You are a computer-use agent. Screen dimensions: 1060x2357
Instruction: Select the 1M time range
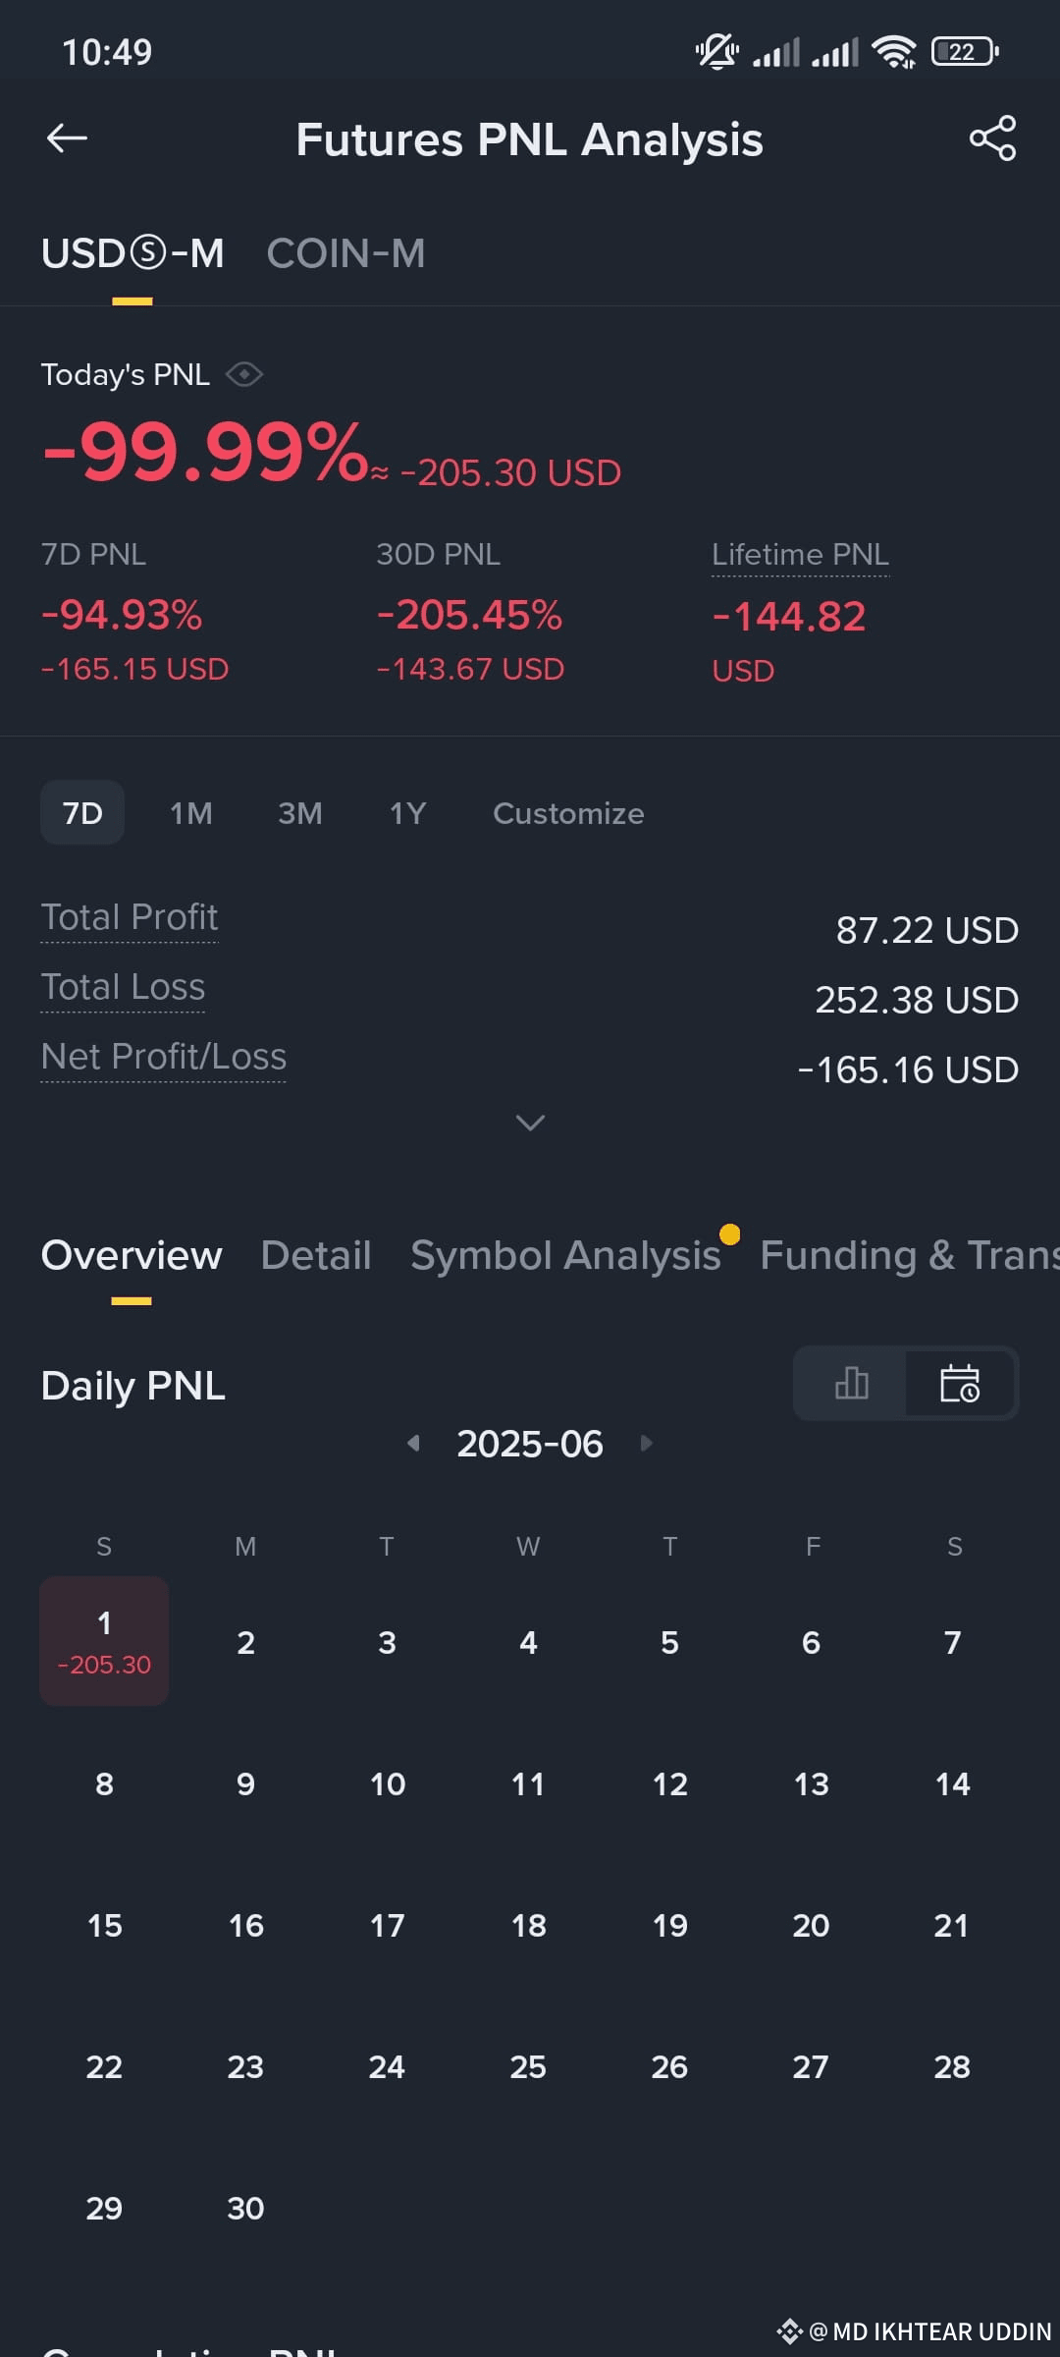tap(190, 813)
